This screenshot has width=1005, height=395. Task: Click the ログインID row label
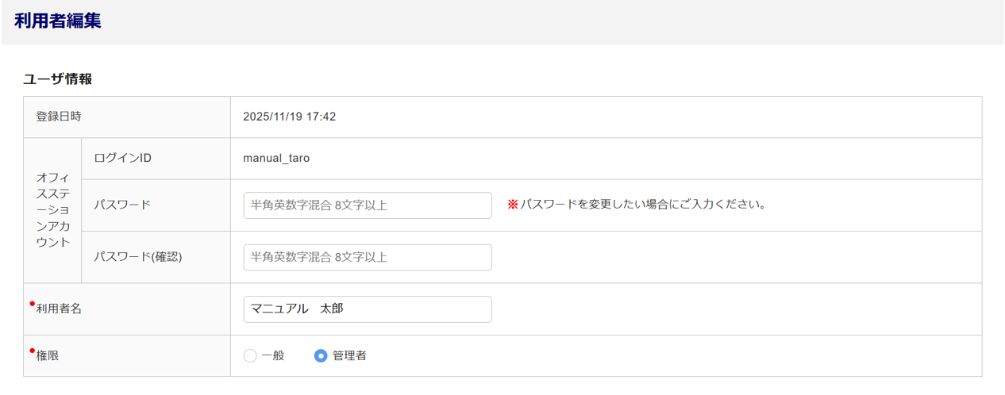[x=122, y=158]
